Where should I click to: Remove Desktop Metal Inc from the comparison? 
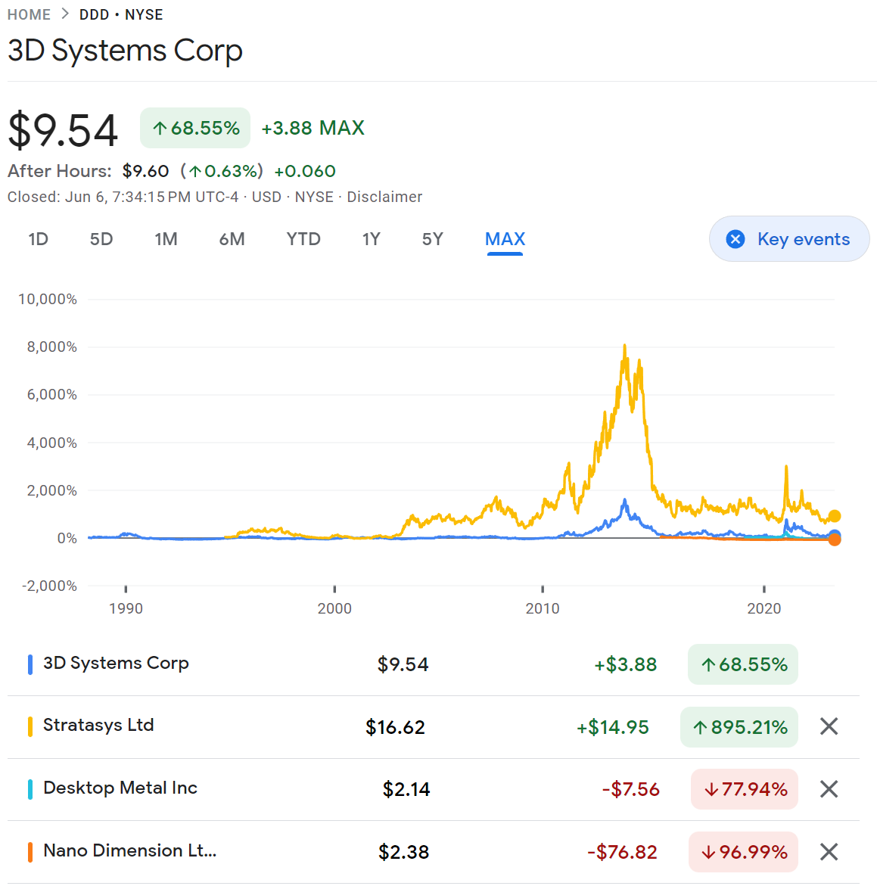pos(829,789)
